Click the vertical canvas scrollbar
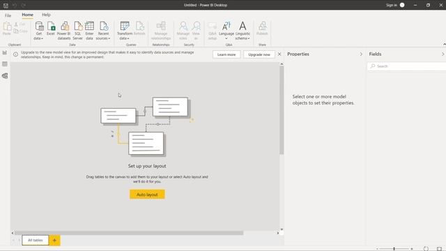The width and height of the screenshot is (446, 251). [x=282, y=111]
